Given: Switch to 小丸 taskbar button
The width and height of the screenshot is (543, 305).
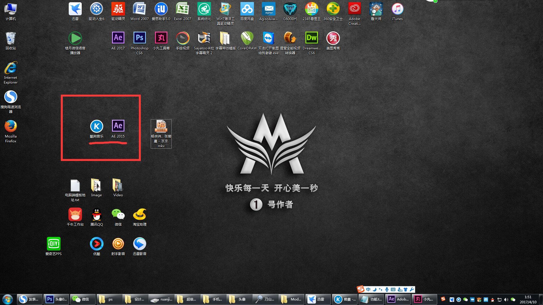Looking at the screenshot, I should [424, 299].
